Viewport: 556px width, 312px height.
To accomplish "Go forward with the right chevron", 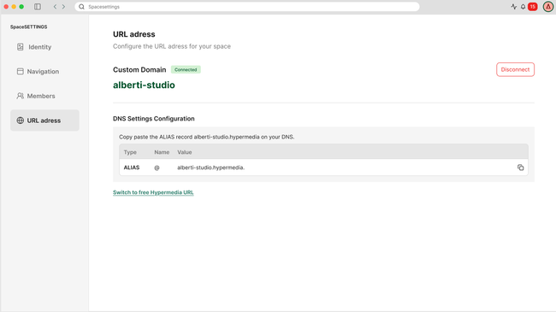I will coord(64,7).
